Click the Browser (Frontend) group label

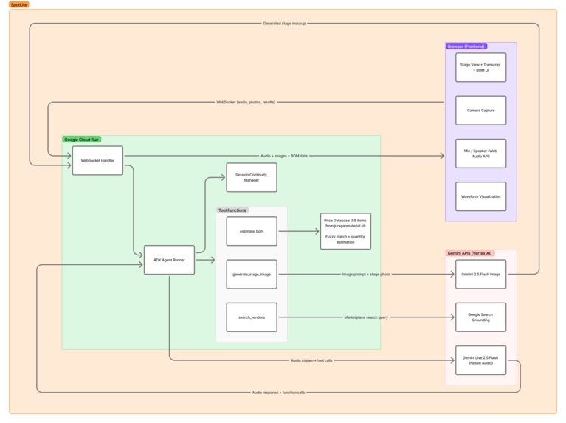pyautogui.click(x=466, y=47)
